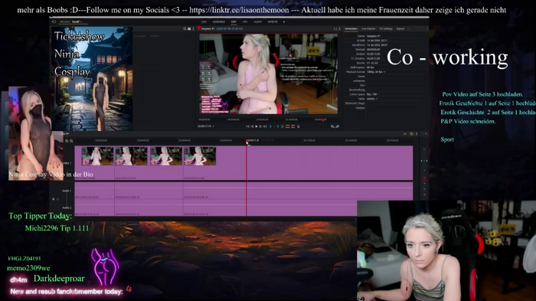Jump to previous cut in viewer transport
536x301 pixels.
(247, 126)
